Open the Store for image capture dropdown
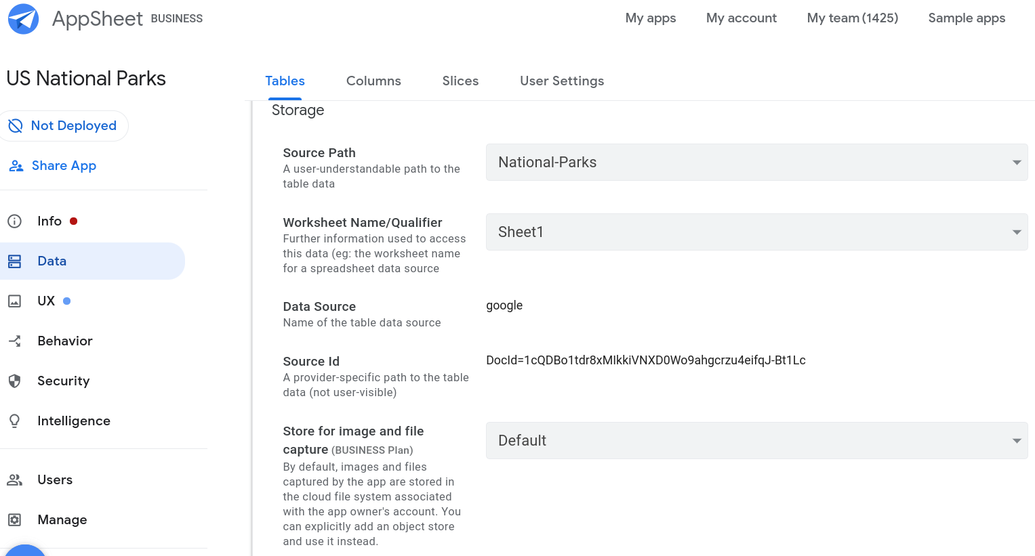The width and height of the screenshot is (1035, 556). click(1016, 440)
